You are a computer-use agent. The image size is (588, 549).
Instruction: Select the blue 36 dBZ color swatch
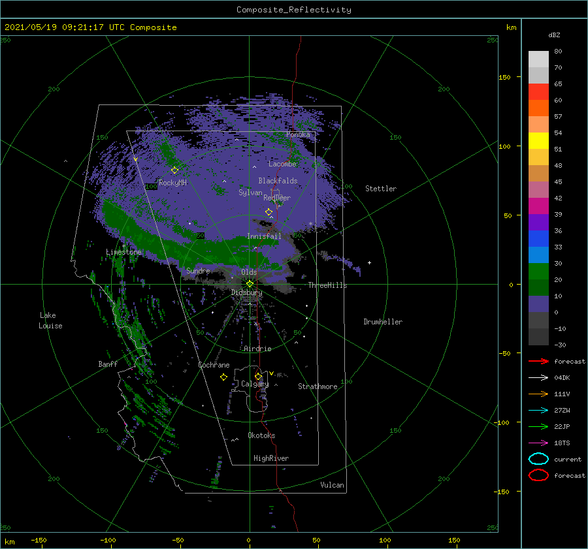tap(538, 238)
